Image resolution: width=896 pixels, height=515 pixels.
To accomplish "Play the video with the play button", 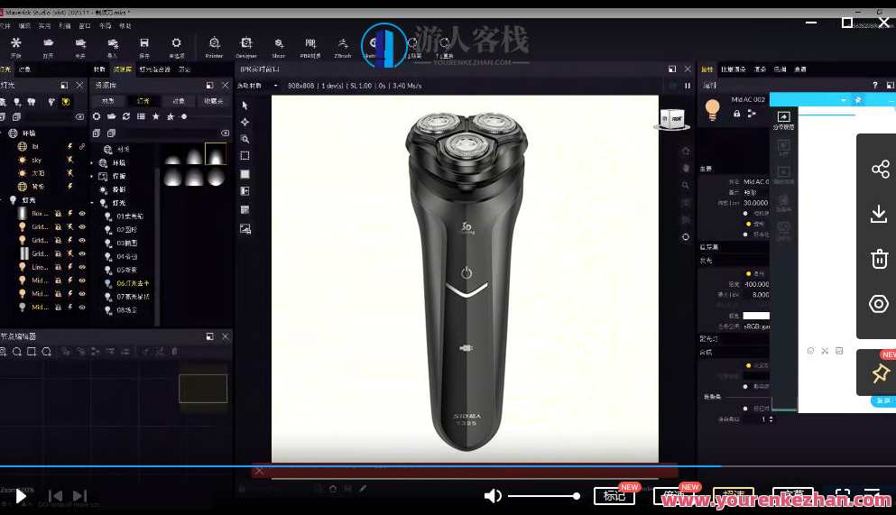I will coord(21,495).
